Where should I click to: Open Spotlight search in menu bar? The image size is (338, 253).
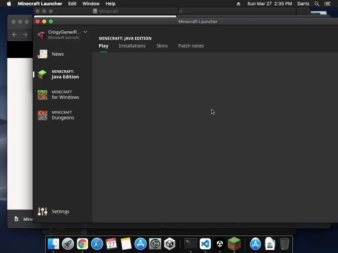coord(317,4)
